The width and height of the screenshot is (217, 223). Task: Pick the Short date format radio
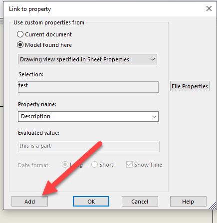[x=94, y=165]
